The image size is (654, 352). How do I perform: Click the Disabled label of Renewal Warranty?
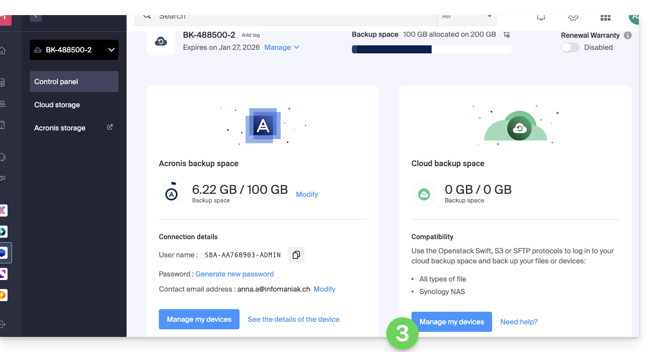click(599, 47)
